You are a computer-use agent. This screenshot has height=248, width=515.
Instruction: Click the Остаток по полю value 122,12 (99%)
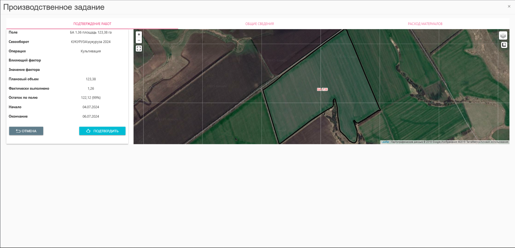tap(91, 98)
